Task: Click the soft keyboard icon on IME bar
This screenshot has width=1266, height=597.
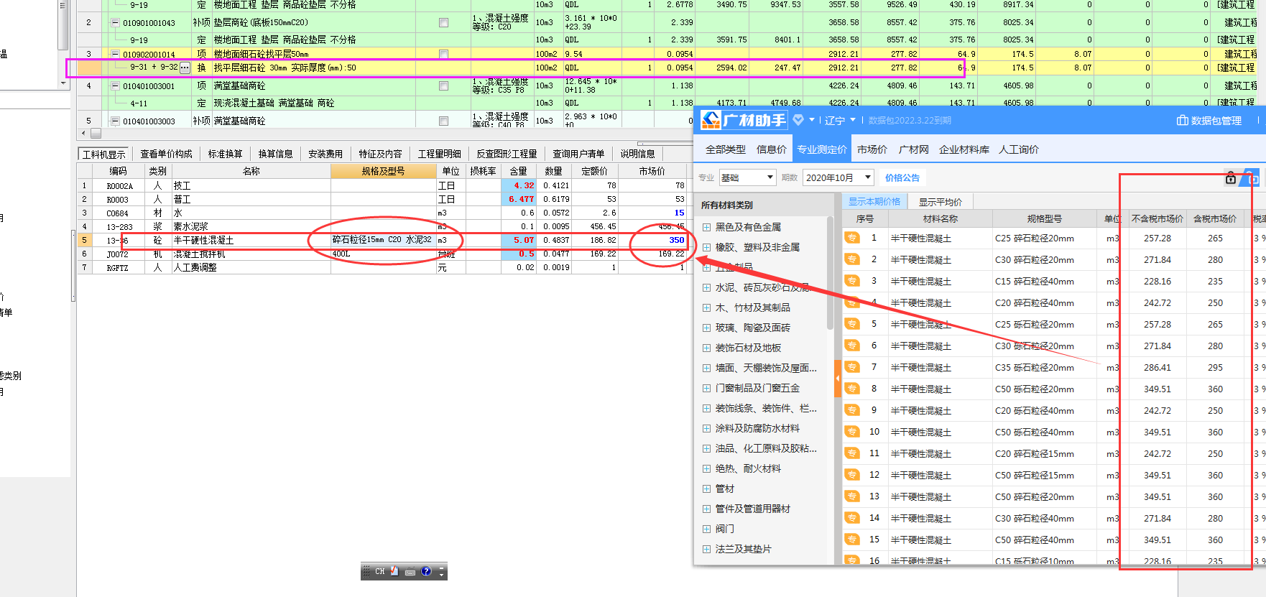Action: pos(410,572)
